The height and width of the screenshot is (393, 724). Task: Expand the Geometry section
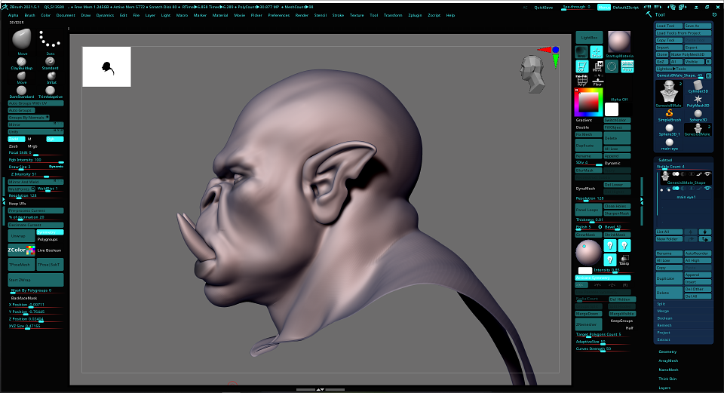coord(667,352)
